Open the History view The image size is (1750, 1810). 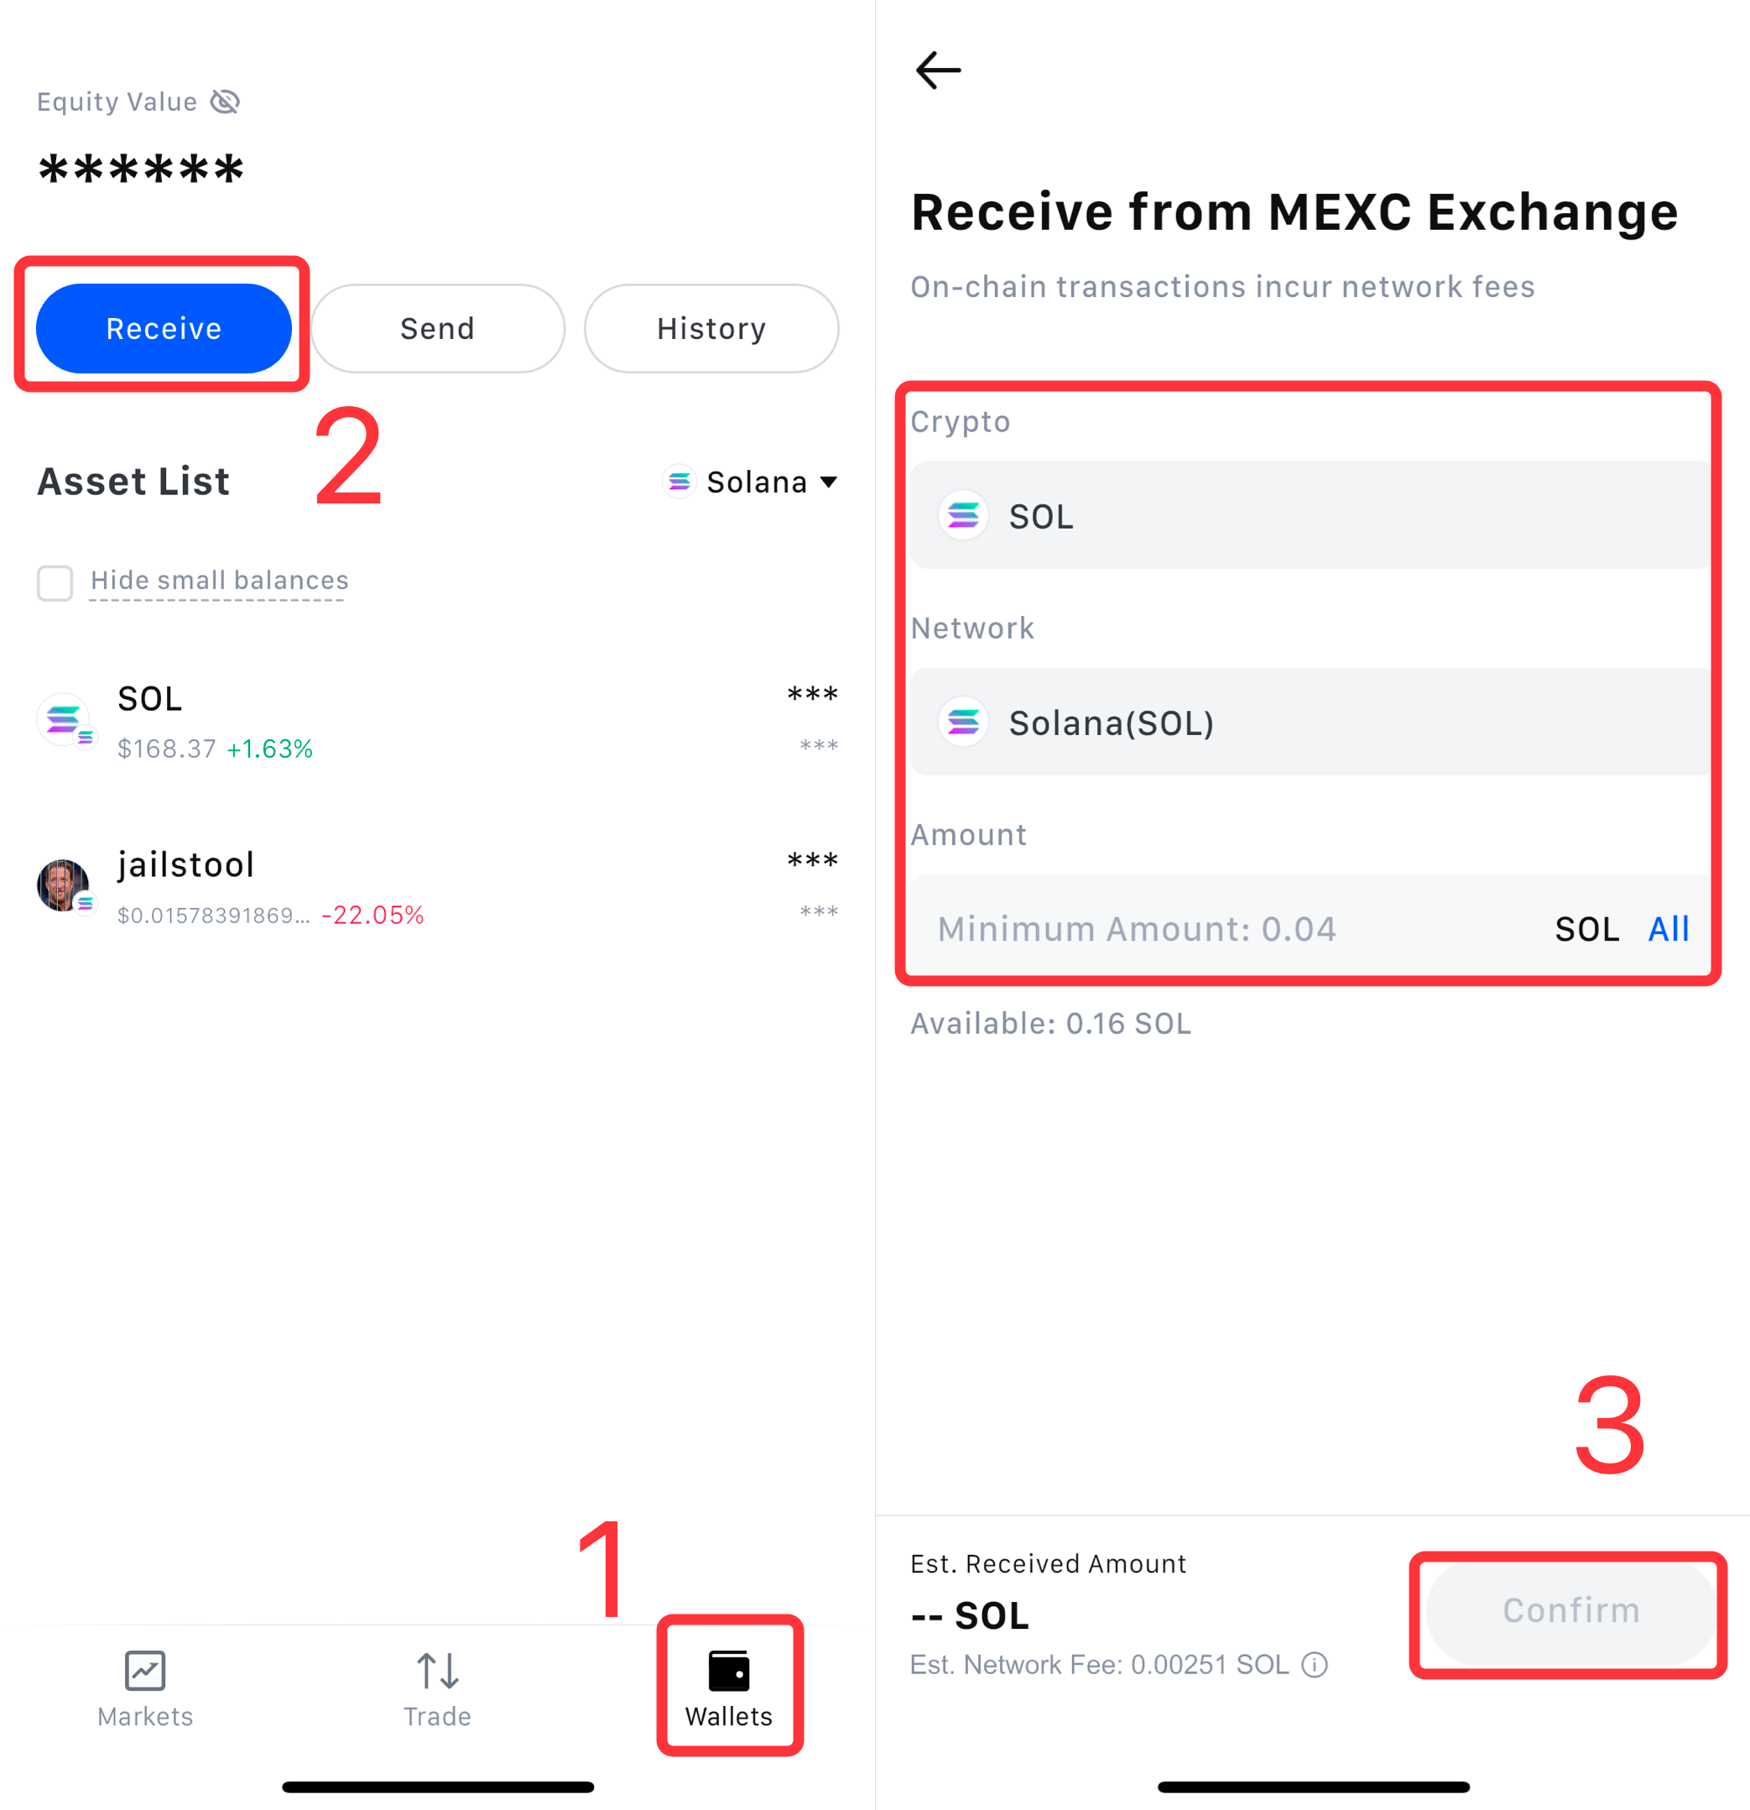click(x=711, y=329)
